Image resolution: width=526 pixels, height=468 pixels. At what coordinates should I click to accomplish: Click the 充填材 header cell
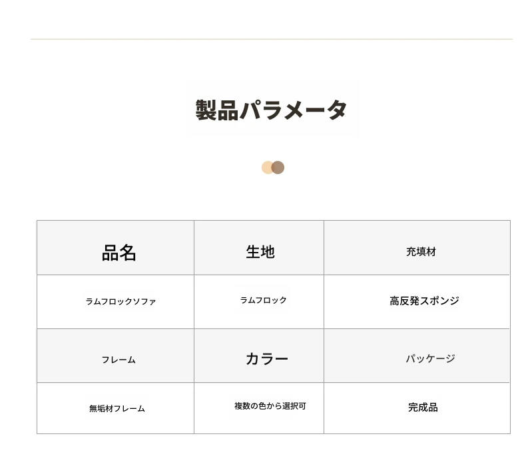click(417, 248)
